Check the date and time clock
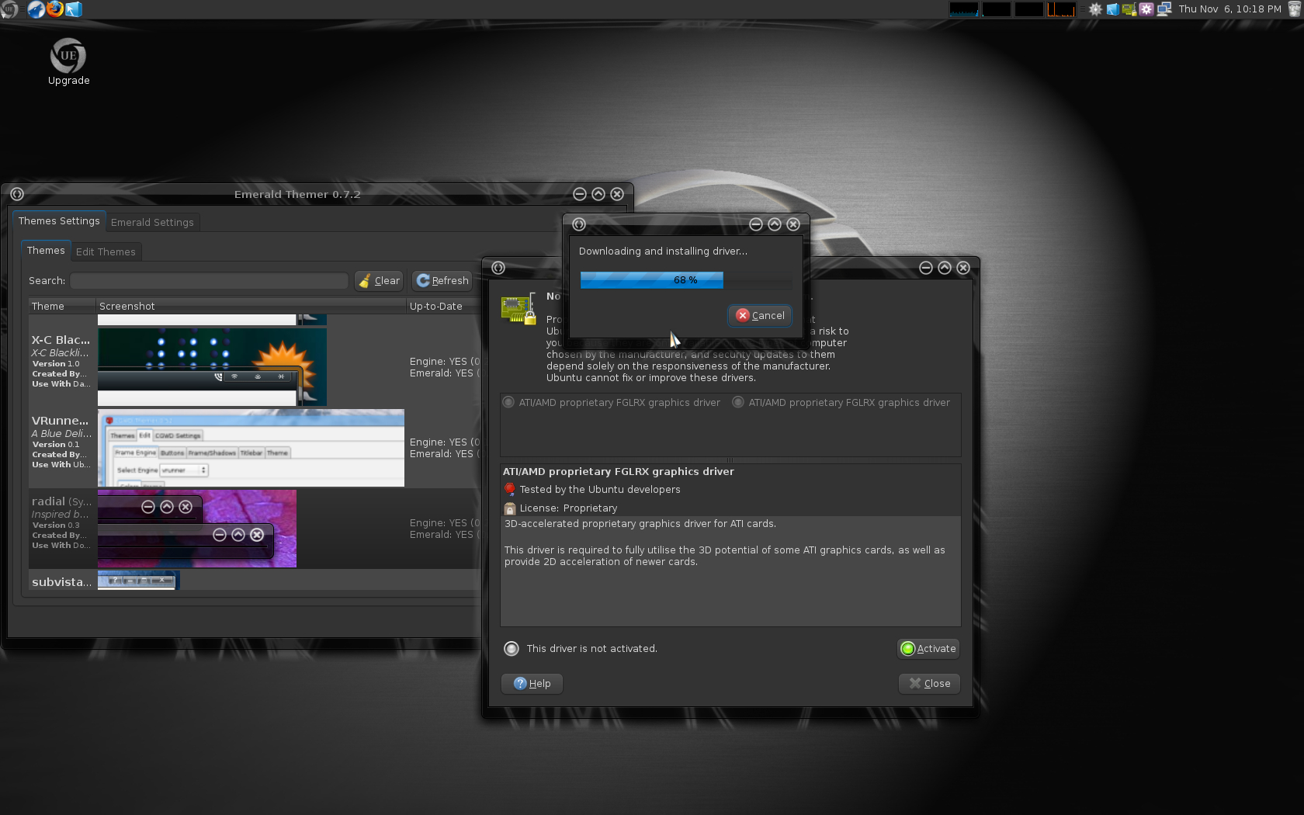Screen dimensions: 1304x815 point(1229,9)
